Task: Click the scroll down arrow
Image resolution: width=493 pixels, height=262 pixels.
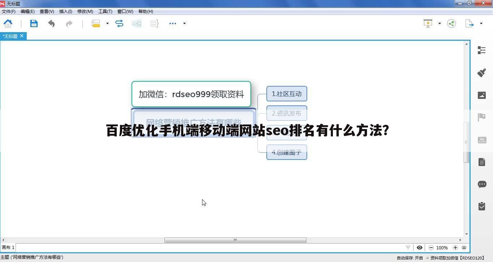Action: point(467,234)
